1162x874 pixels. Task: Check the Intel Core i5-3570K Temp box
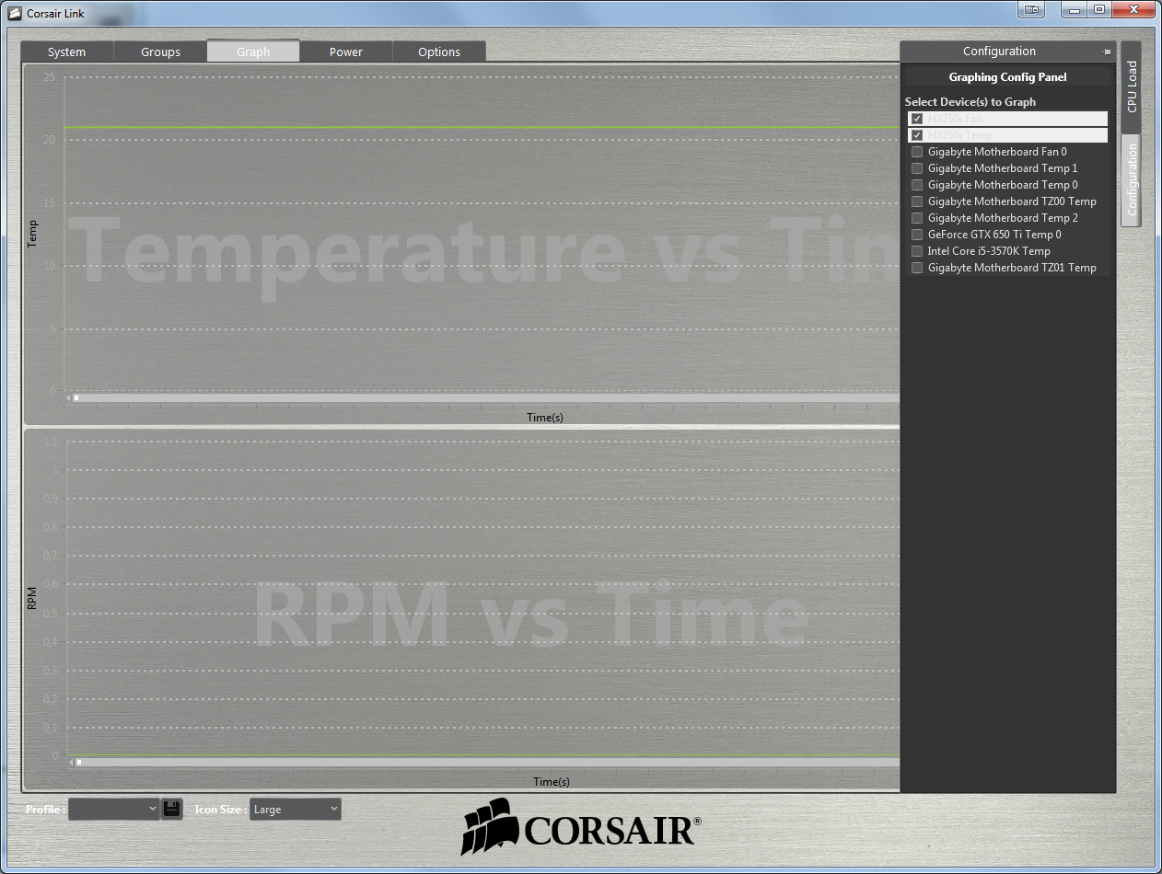[x=917, y=251]
